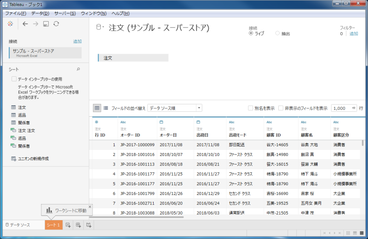The image size is (368, 239).
Task: Select the サンプル - スーパーストア connection
Action: click(45, 53)
